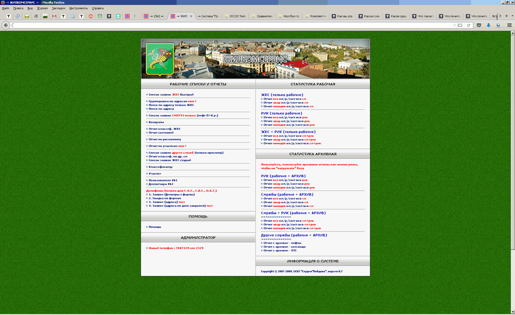Click the Помощь link under help section
Viewport: 515px width, 315px height.
154,227
